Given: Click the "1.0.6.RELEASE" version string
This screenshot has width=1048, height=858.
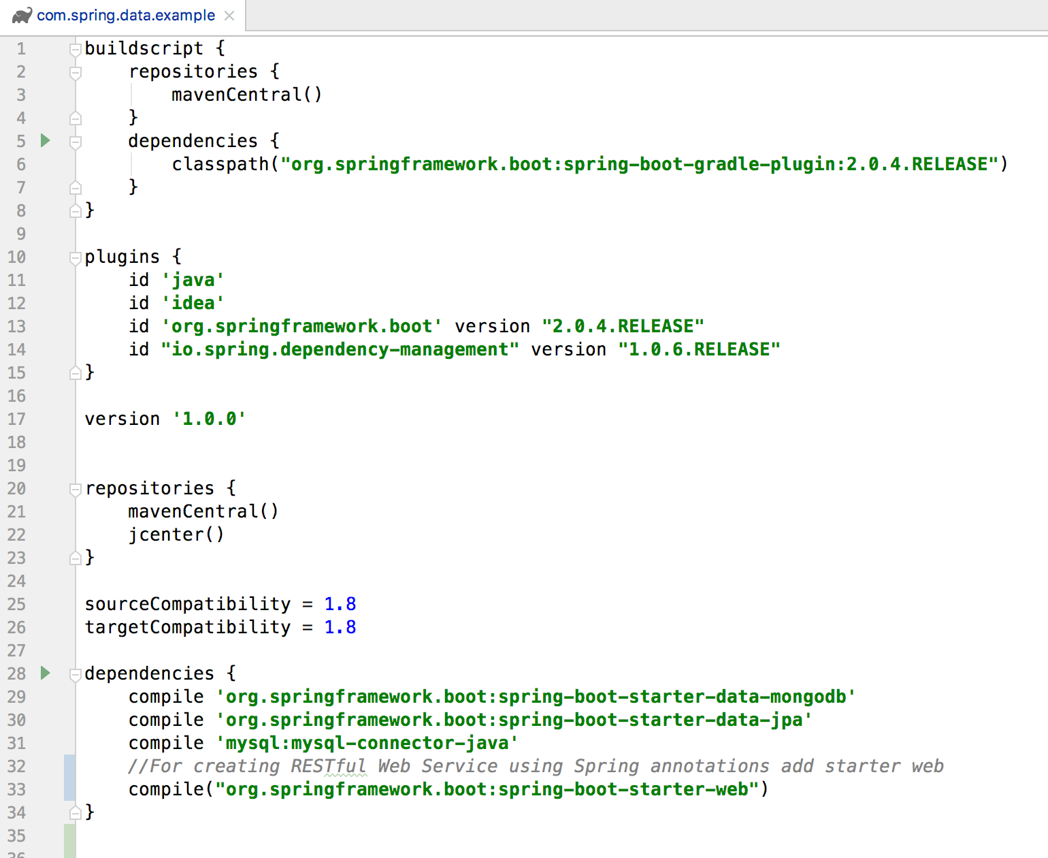Looking at the screenshot, I should (699, 349).
